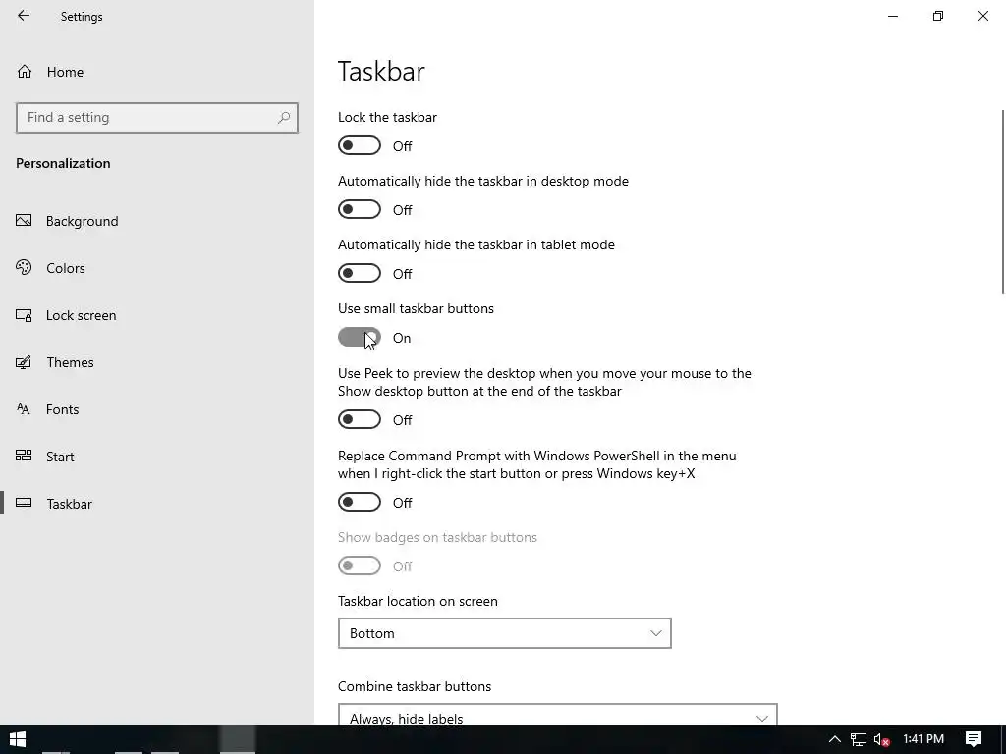
Task: Open the network status tray icon
Action: pos(859,739)
